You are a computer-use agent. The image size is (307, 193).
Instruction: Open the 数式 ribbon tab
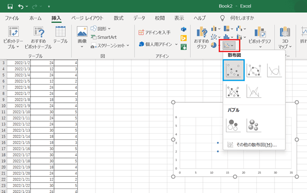tap(119, 18)
